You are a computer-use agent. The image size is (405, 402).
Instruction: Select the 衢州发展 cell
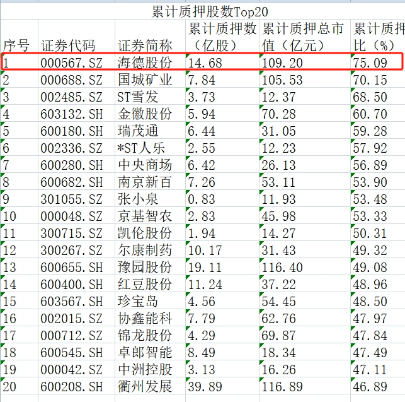point(150,386)
